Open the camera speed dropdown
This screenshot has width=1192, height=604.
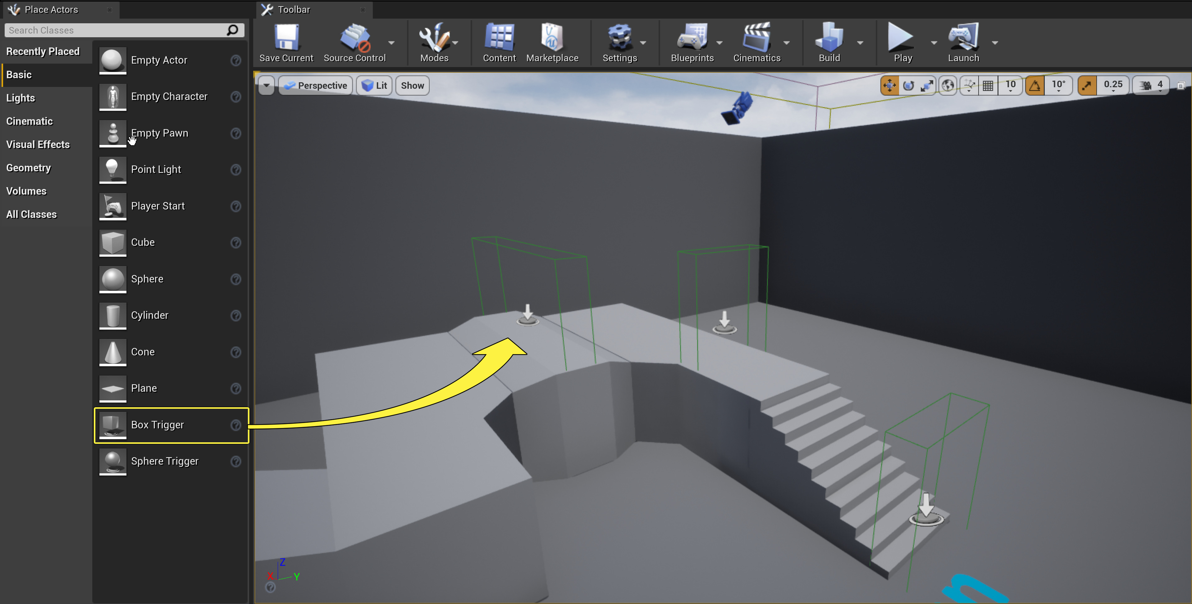click(x=1152, y=86)
